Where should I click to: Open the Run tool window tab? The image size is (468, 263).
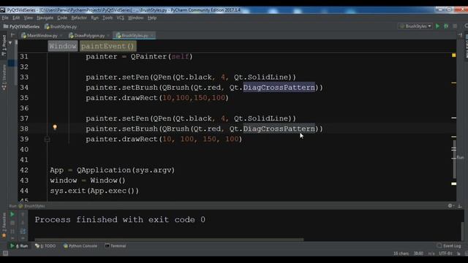(19, 246)
